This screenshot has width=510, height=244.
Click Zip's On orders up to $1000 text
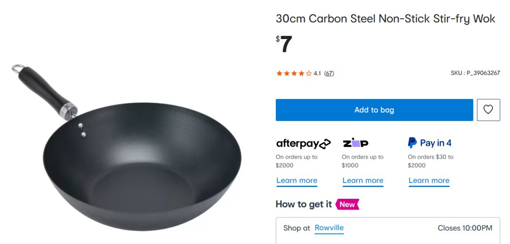coord(363,161)
